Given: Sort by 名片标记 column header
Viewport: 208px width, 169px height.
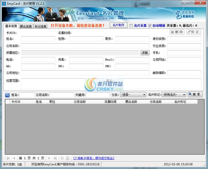Looking at the screenshot, I should click(x=185, y=102).
